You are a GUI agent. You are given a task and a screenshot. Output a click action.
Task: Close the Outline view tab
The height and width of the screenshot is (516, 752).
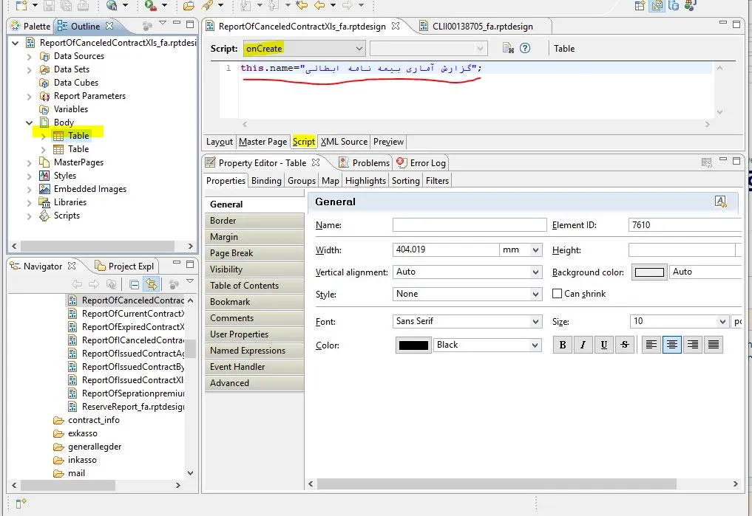(109, 26)
